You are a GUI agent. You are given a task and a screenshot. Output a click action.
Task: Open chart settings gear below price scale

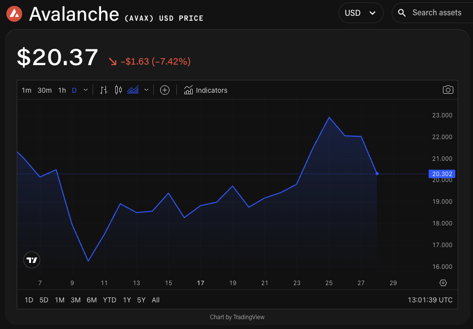click(442, 283)
